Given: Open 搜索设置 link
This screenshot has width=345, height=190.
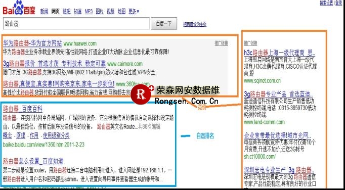Looking at the screenshot, I should [326, 3].
